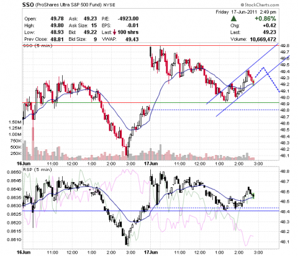Click the 250K volume axis label
The height and width of the screenshot is (256, 298).
click(x=16, y=154)
